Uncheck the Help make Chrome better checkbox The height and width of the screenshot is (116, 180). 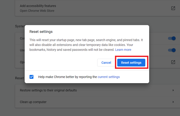pos(31,77)
